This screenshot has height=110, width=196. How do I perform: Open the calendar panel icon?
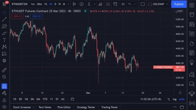point(192,53)
